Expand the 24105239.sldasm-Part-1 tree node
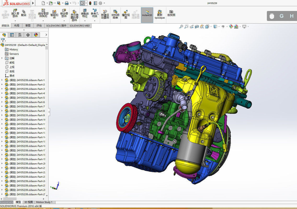This screenshot has height=209, width=297. 2,80
